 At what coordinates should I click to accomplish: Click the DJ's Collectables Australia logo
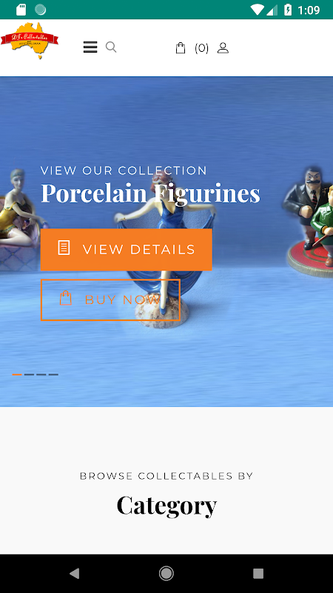(30, 40)
